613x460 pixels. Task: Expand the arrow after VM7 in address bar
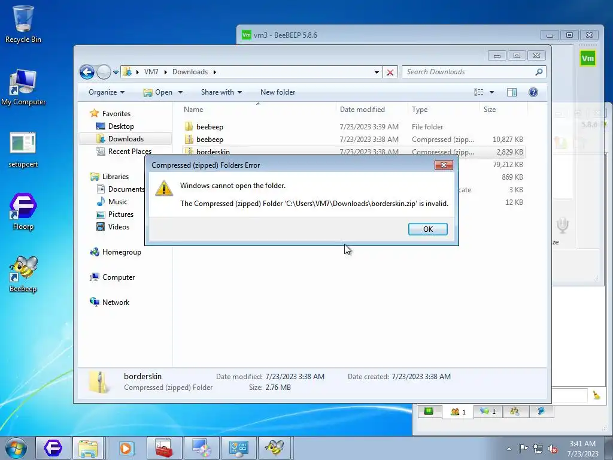pyautogui.click(x=165, y=72)
